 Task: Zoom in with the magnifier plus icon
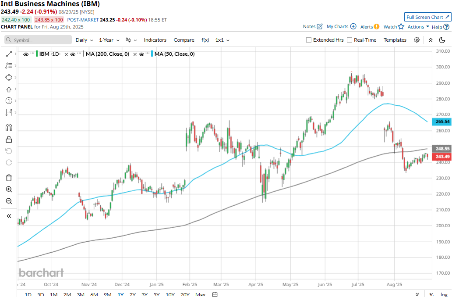click(x=9, y=190)
